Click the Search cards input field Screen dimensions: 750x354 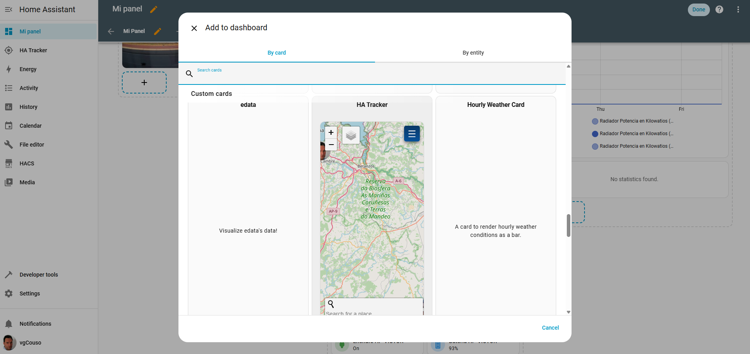(372, 73)
